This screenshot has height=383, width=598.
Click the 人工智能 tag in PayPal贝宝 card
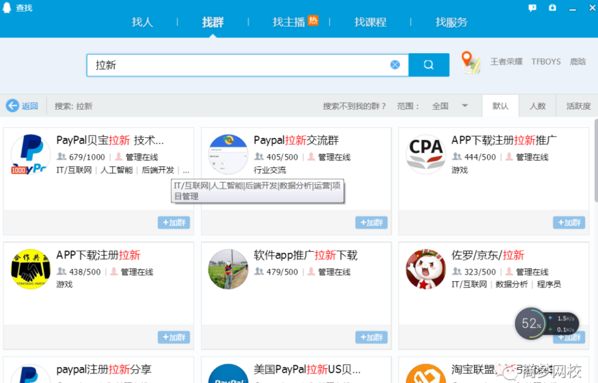[x=117, y=170]
